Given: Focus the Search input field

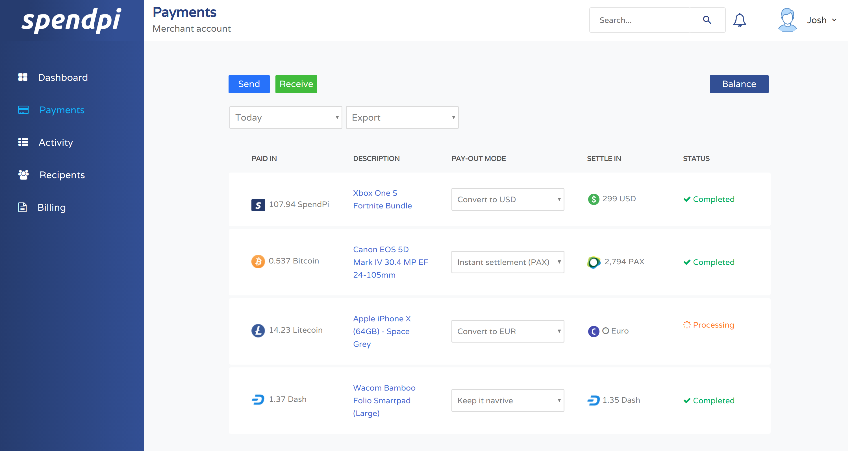Looking at the screenshot, I should [639, 20].
